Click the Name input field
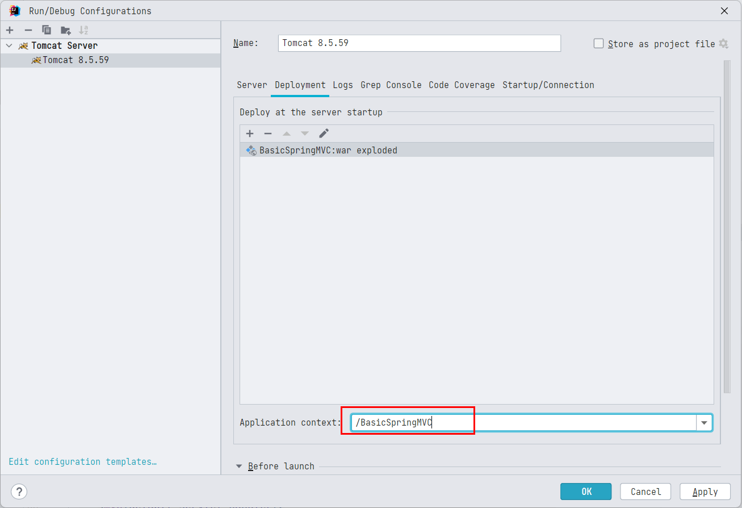This screenshot has height=508, width=742. tap(420, 43)
